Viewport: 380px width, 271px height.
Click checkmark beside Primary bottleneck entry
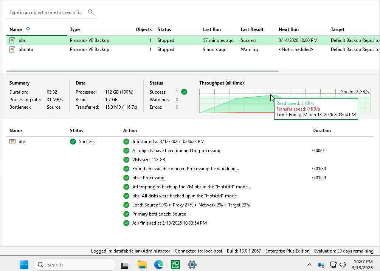click(x=126, y=214)
